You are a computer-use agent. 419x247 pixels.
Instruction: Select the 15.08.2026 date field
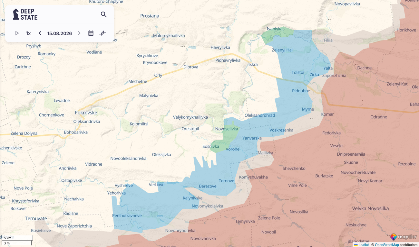click(60, 33)
